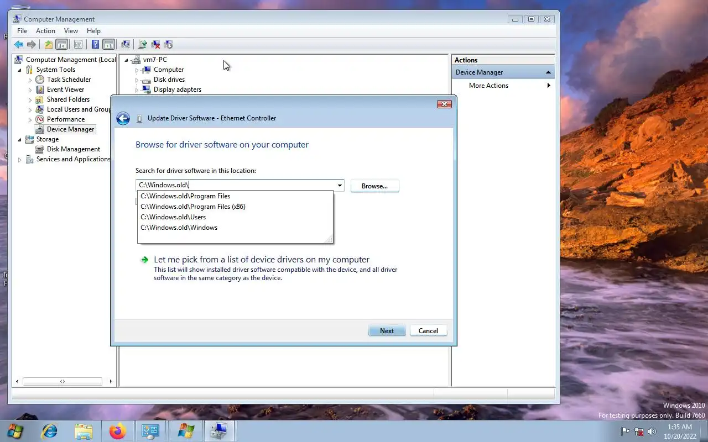Collapse the vm7-PC root node
This screenshot has height=442, width=708.
(x=127, y=60)
